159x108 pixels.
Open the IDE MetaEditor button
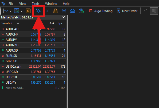click(47, 11)
